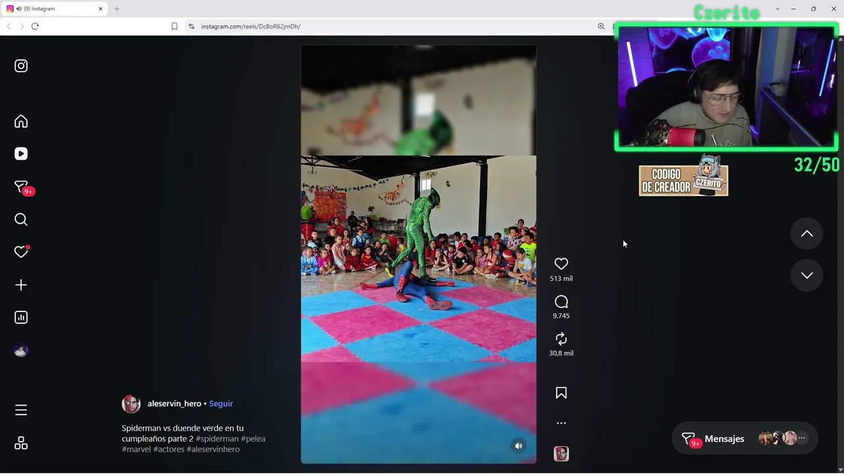
Task: Reload the page in browser
Action: (x=35, y=26)
